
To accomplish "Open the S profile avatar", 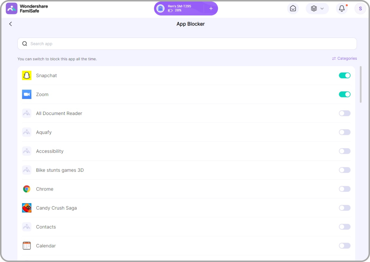I will [x=360, y=9].
